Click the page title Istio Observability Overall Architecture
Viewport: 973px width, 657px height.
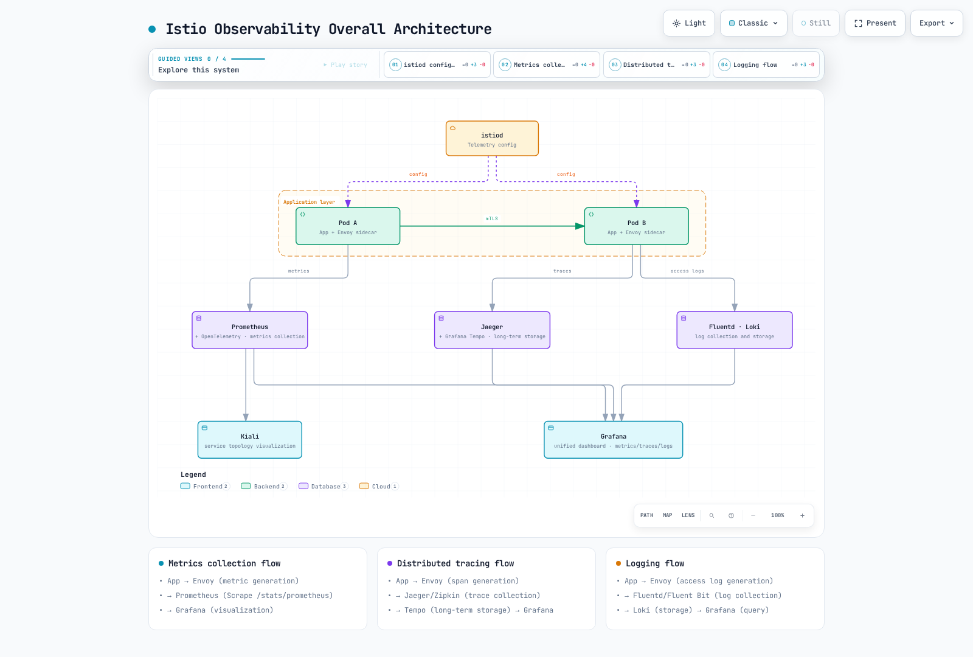click(x=328, y=29)
